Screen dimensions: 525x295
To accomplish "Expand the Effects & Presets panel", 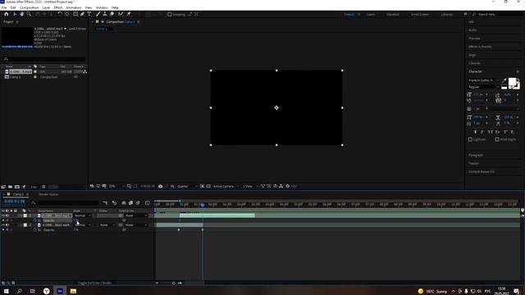I will point(480,47).
